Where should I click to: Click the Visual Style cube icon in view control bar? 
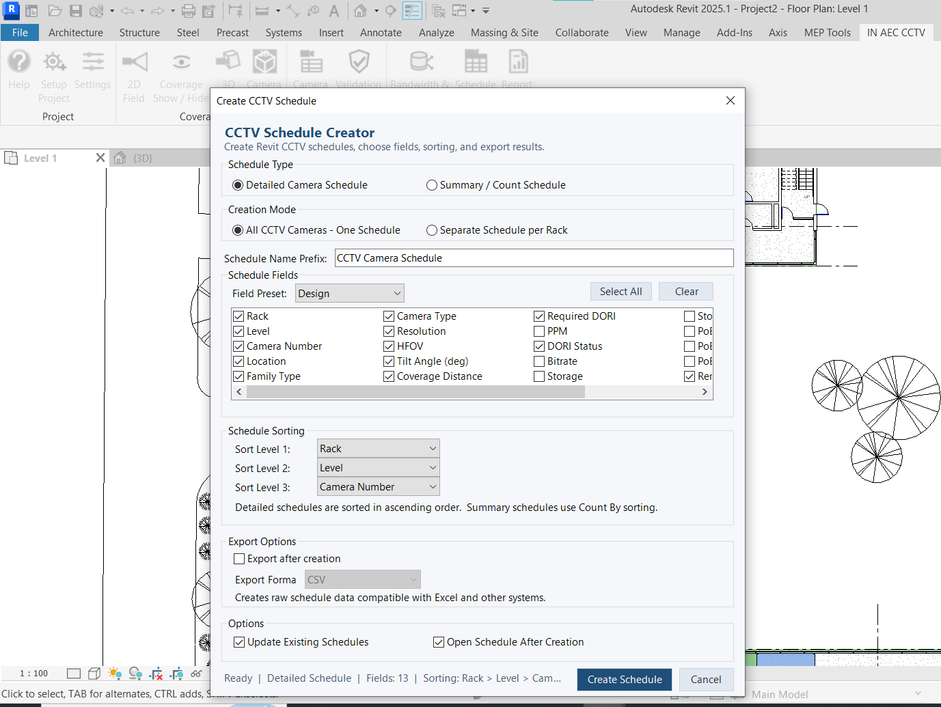[94, 674]
